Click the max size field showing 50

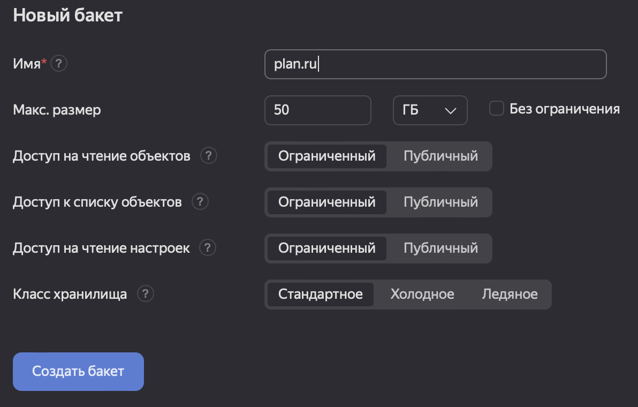point(317,110)
